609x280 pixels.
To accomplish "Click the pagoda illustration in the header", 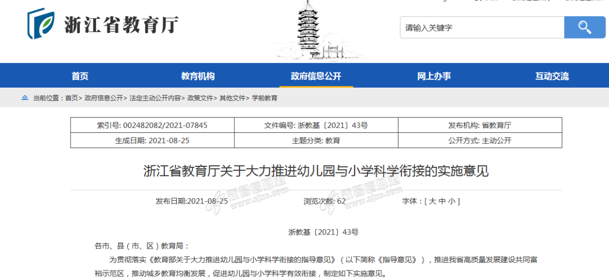I will (x=311, y=28).
